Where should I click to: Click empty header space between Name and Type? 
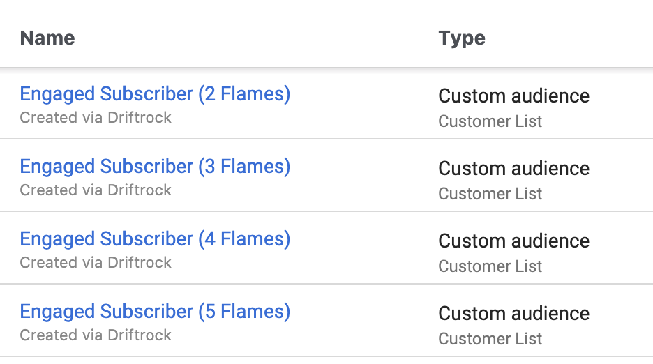(x=256, y=38)
